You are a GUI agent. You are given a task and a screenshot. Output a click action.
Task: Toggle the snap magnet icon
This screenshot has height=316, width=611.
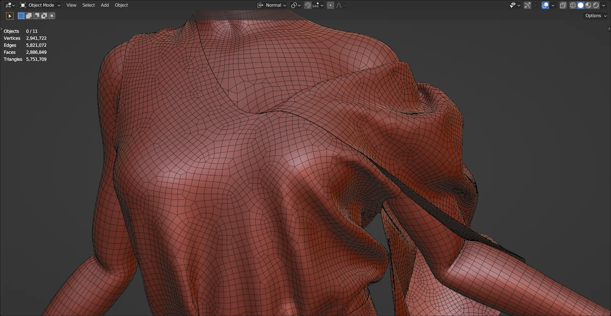pyautogui.click(x=308, y=5)
